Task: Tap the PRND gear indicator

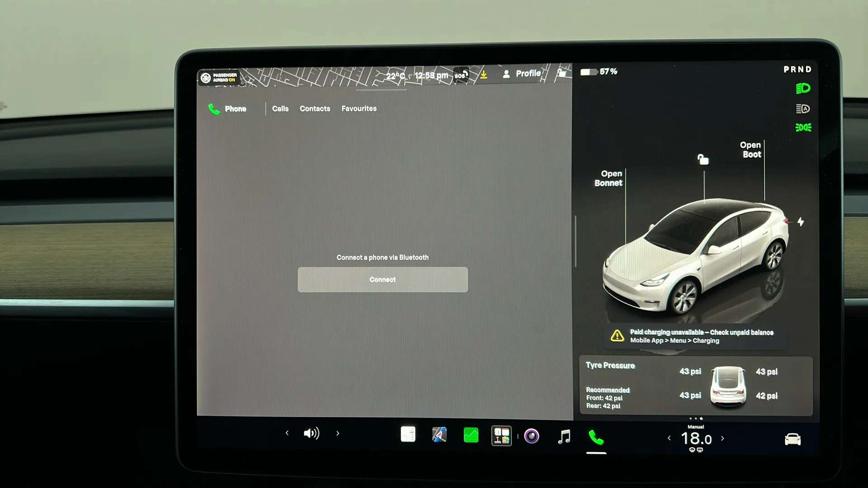Action: [x=797, y=70]
